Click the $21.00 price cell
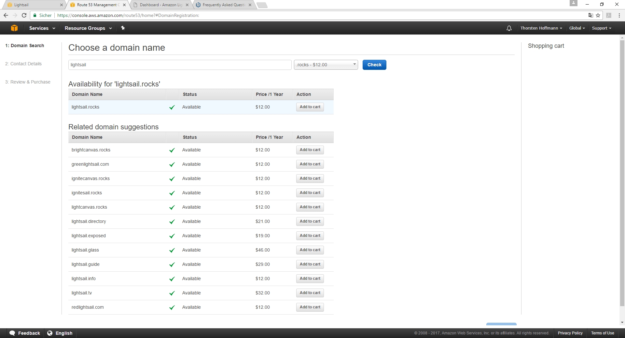Screen dimensions: 625x338 [263, 221]
